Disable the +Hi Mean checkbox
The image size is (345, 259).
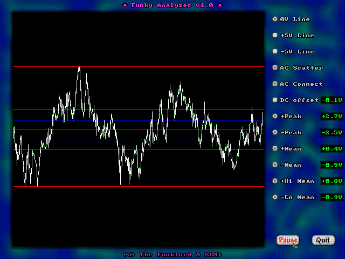pyautogui.click(x=275, y=181)
